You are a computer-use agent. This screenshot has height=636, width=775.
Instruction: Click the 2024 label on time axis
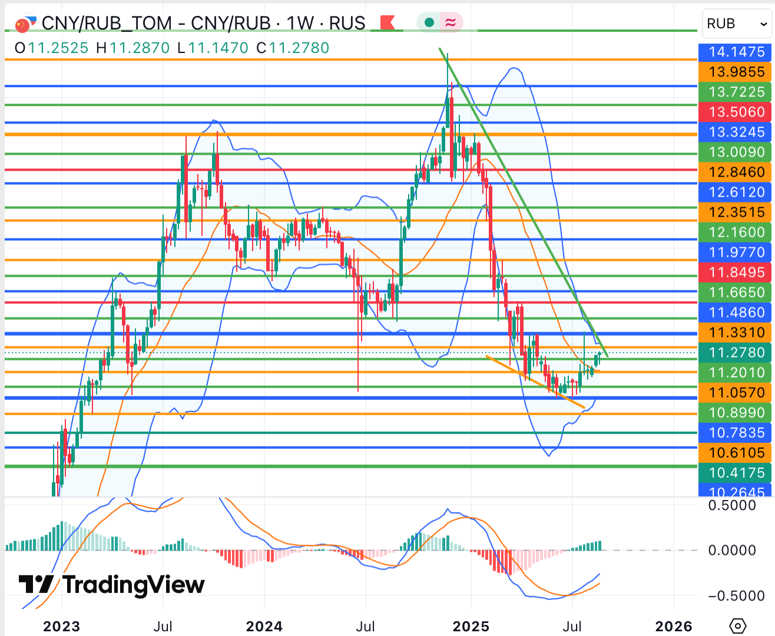[x=264, y=626]
